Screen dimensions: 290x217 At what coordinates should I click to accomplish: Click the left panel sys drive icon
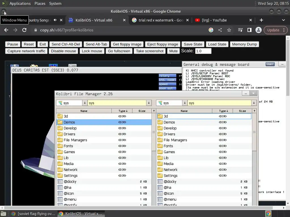(60, 103)
